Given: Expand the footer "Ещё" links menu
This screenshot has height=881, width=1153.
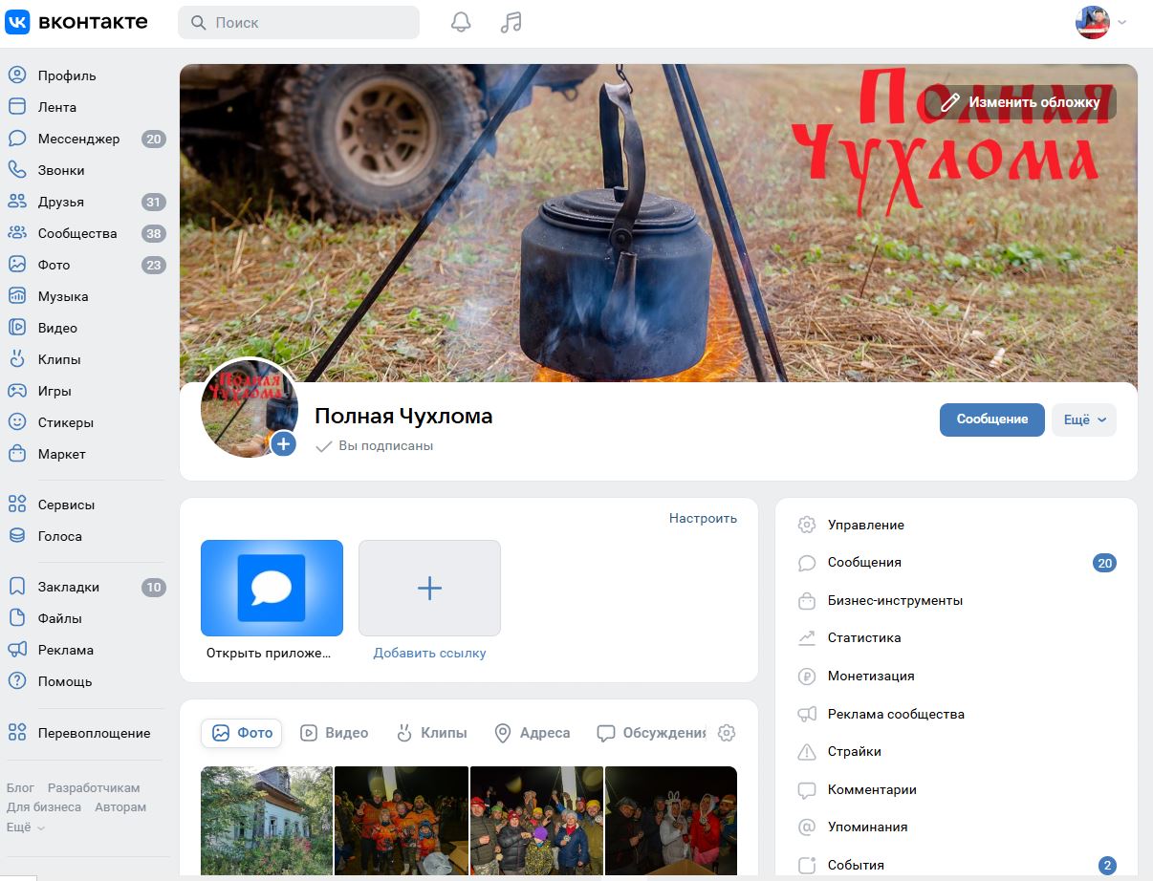Looking at the screenshot, I should (26, 827).
